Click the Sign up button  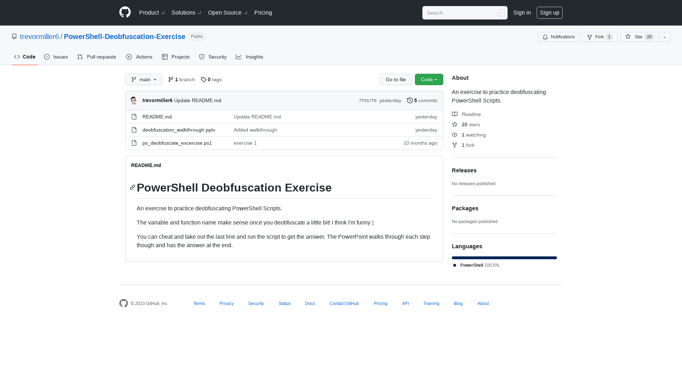[x=550, y=13]
